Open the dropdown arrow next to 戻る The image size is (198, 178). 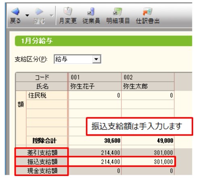tap(27, 15)
